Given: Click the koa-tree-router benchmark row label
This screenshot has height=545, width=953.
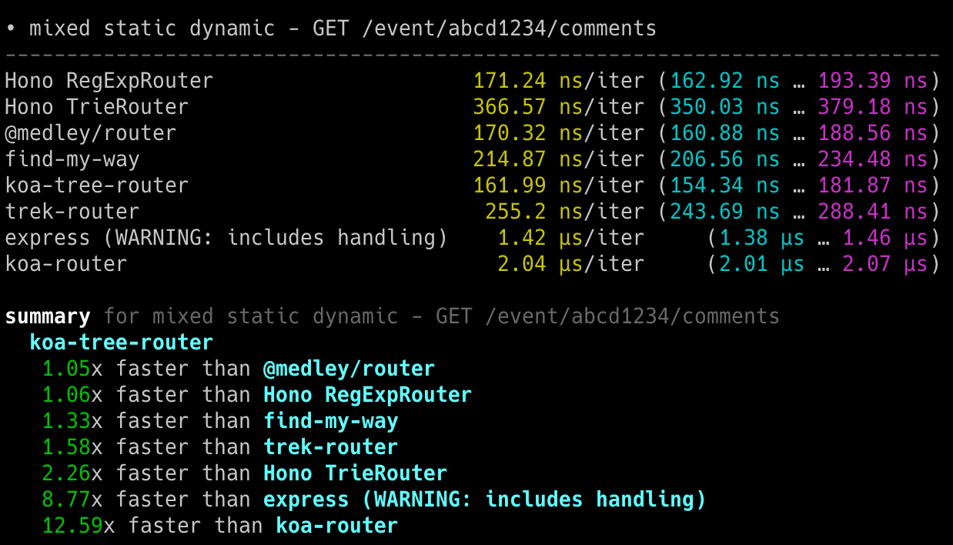Looking at the screenshot, I should click(96, 186).
